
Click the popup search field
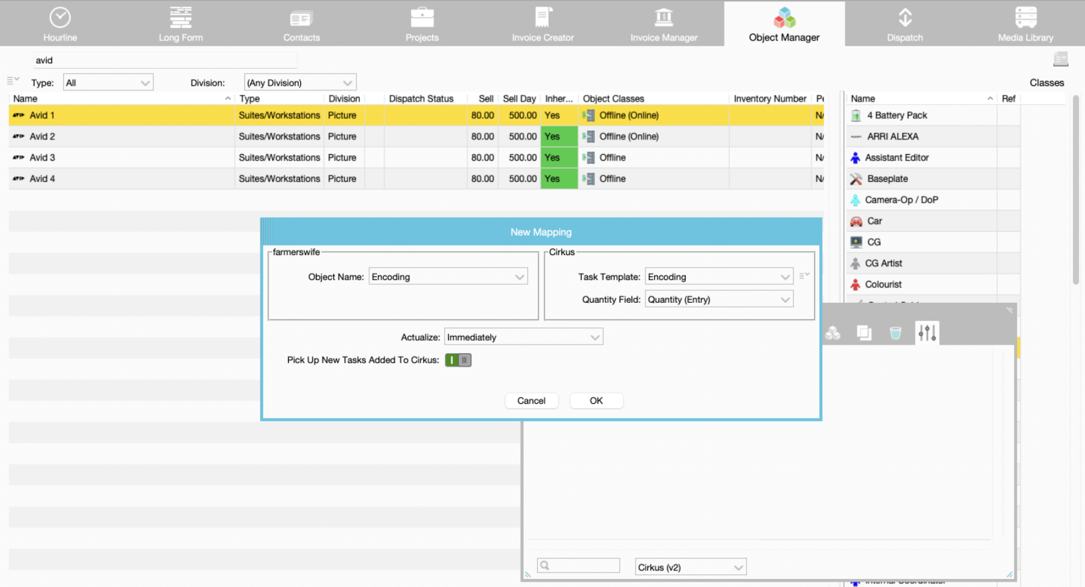pyautogui.click(x=578, y=566)
